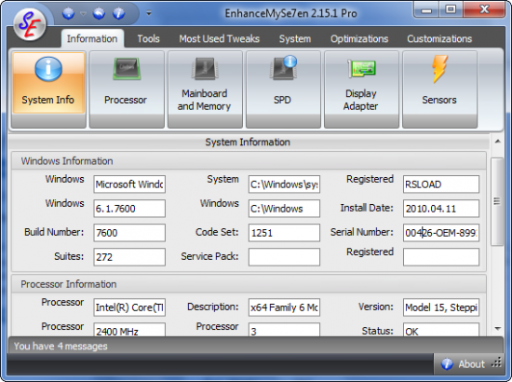Click the blue refresh arrow icon in title bar
Screen dimensions: 512x382
pos(99,13)
